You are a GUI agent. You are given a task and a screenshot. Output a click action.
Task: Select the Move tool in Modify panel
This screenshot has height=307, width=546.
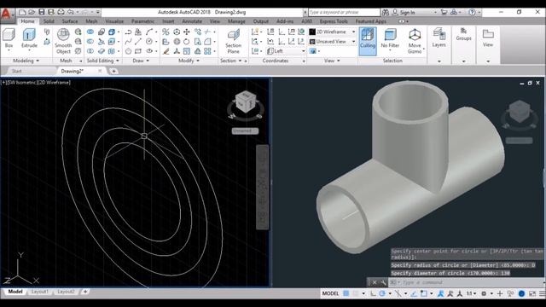tap(187, 32)
